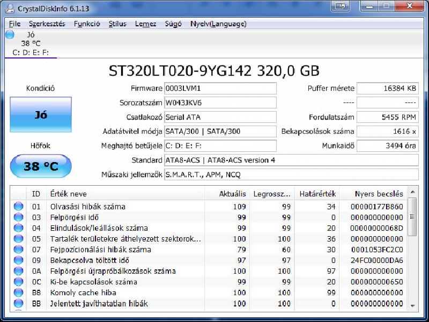Select the 'Felpörgési újrapróbálkozások száma' row
The height and width of the screenshot is (322, 429).
point(209,271)
